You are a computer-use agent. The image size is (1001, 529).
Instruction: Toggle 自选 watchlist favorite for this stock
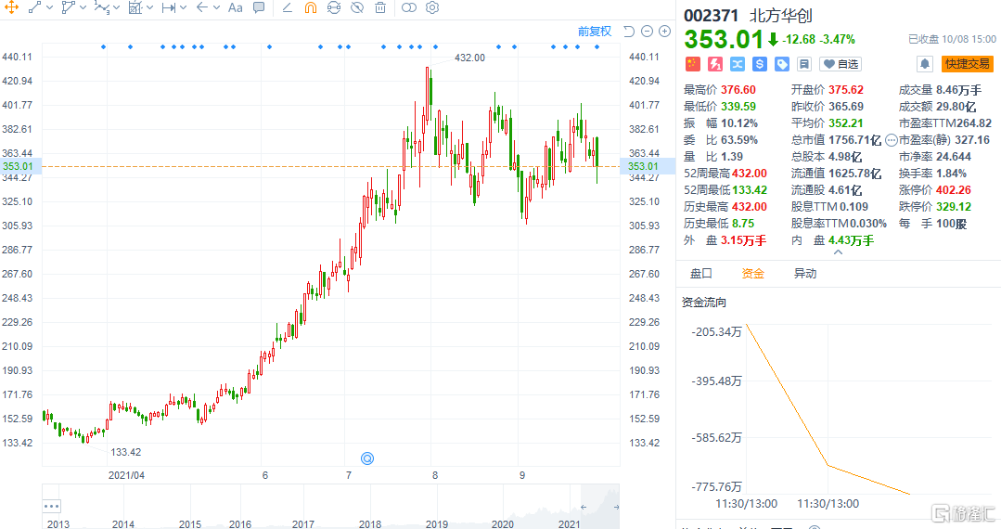[841, 64]
